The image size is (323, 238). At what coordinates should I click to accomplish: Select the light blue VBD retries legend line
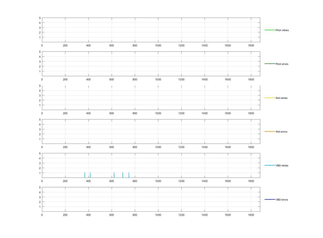click(270, 165)
